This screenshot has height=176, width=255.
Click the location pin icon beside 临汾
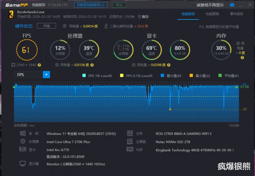click(x=139, y=16)
